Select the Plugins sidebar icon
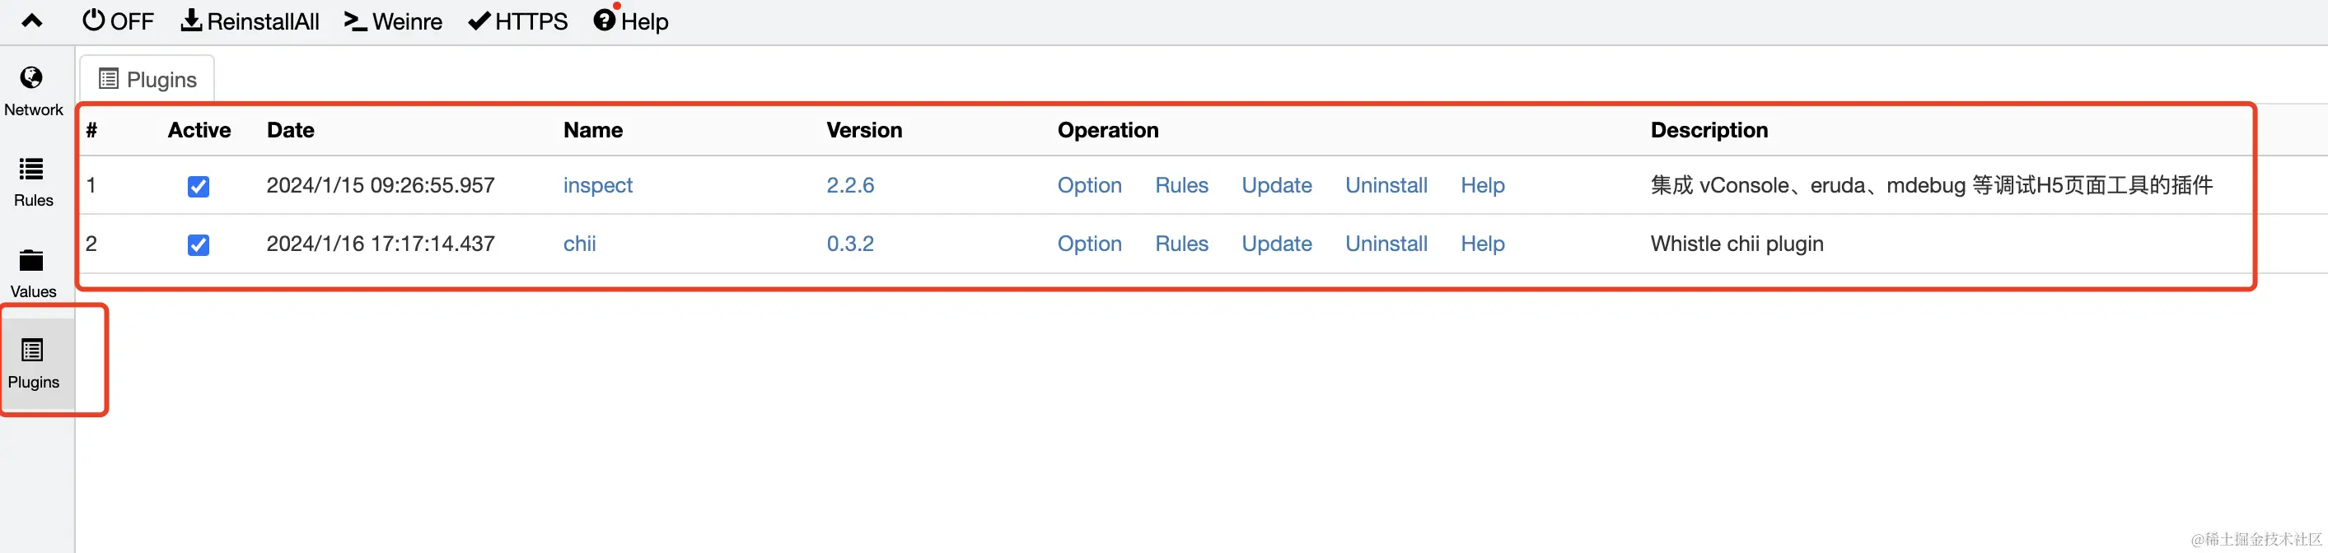 click(32, 350)
